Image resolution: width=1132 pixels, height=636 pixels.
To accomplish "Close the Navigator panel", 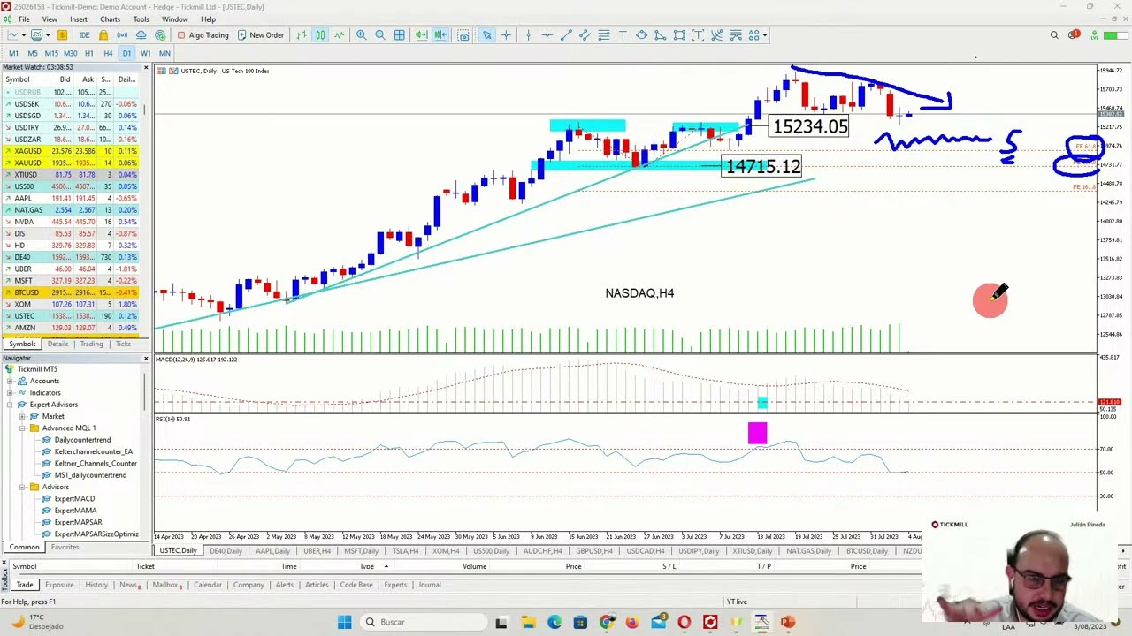I will pyautogui.click(x=146, y=358).
